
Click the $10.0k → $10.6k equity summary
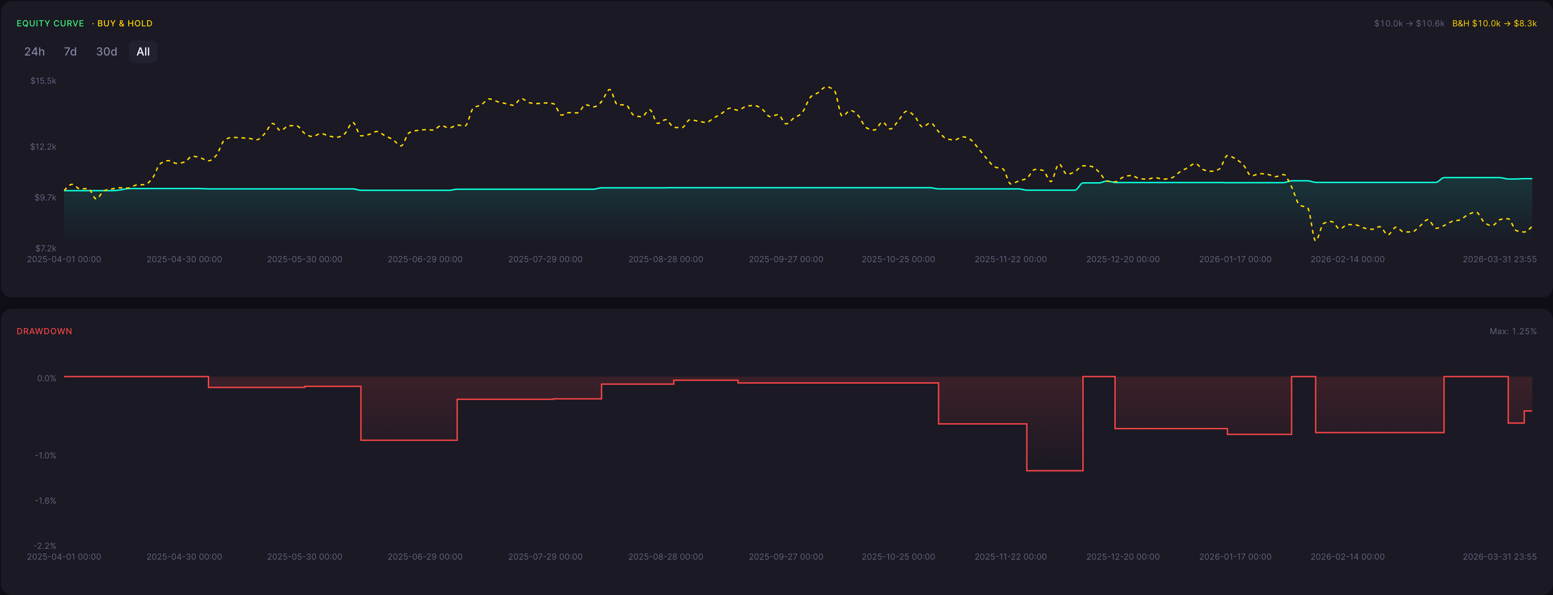tap(1409, 24)
